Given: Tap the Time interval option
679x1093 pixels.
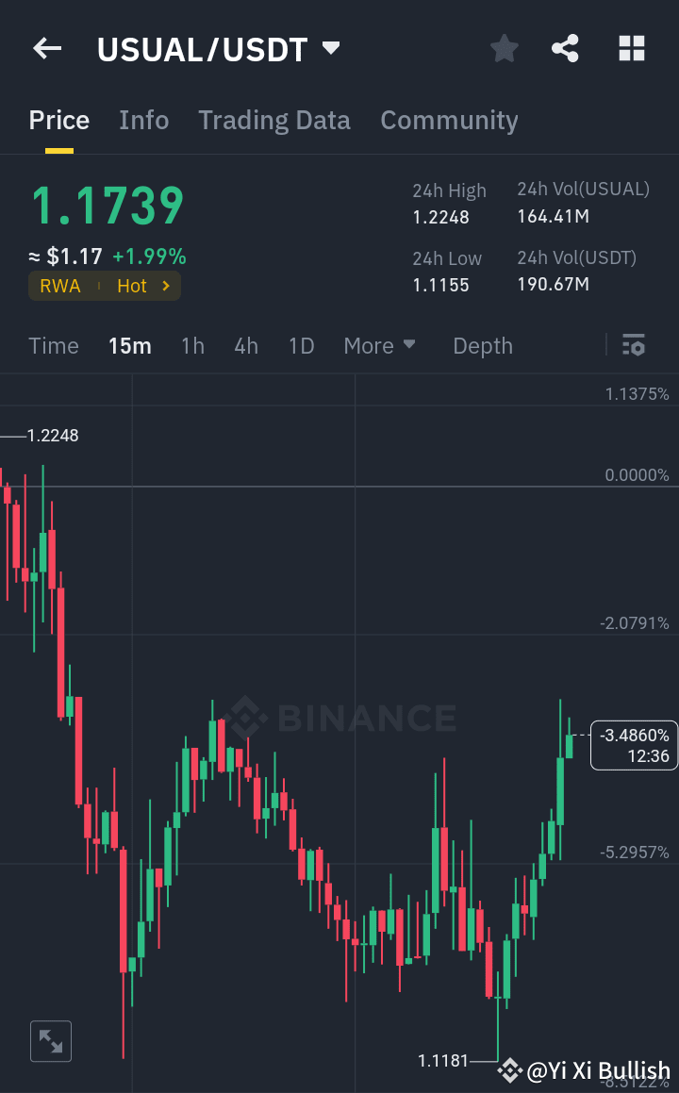Looking at the screenshot, I should point(53,345).
